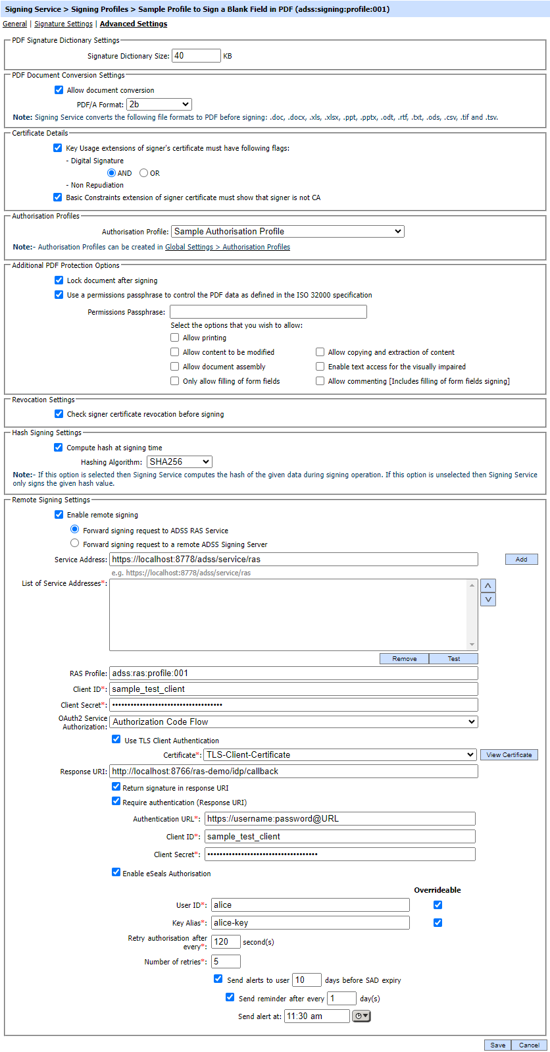Enable Allow document assembly

click(174, 366)
